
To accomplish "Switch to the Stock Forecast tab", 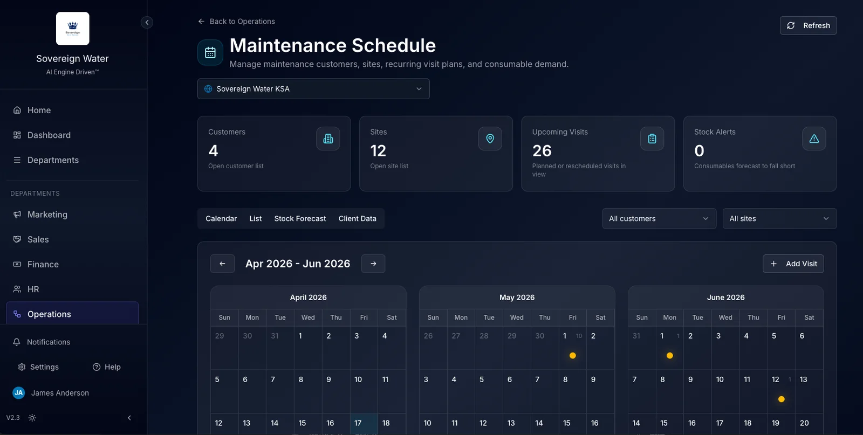I will click(x=300, y=218).
